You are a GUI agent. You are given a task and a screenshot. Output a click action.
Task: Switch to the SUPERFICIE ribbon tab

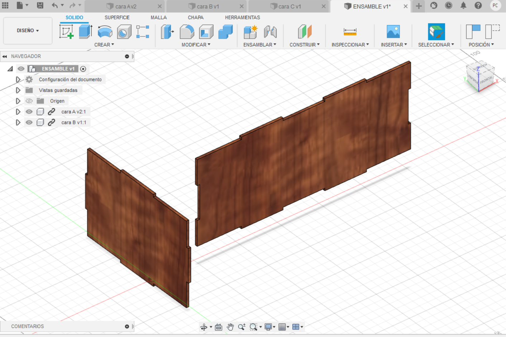[x=117, y=18]
